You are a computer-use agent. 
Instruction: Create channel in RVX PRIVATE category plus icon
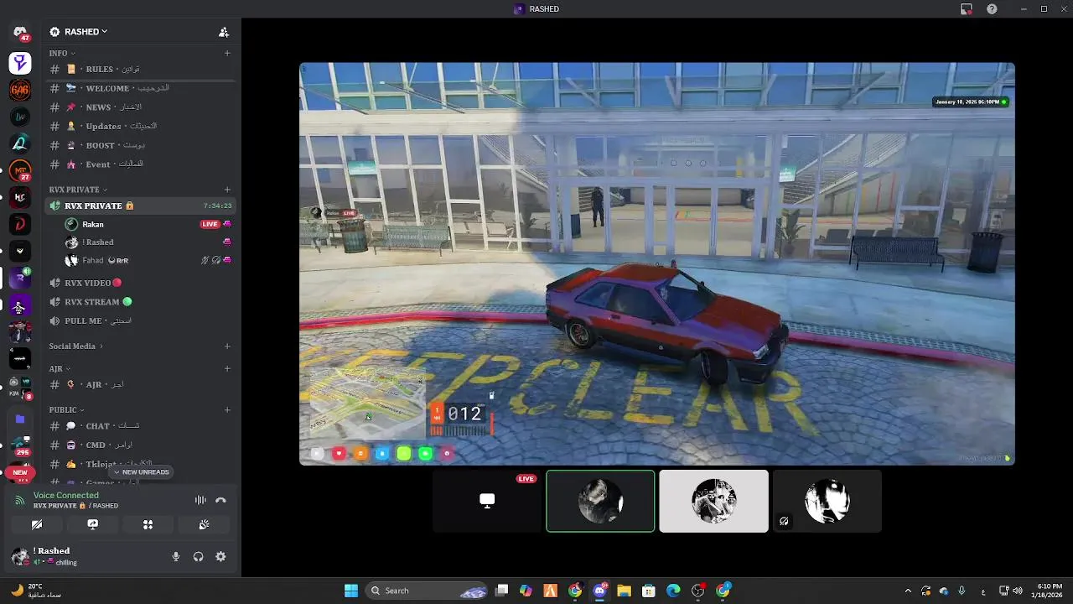(227, 190)
